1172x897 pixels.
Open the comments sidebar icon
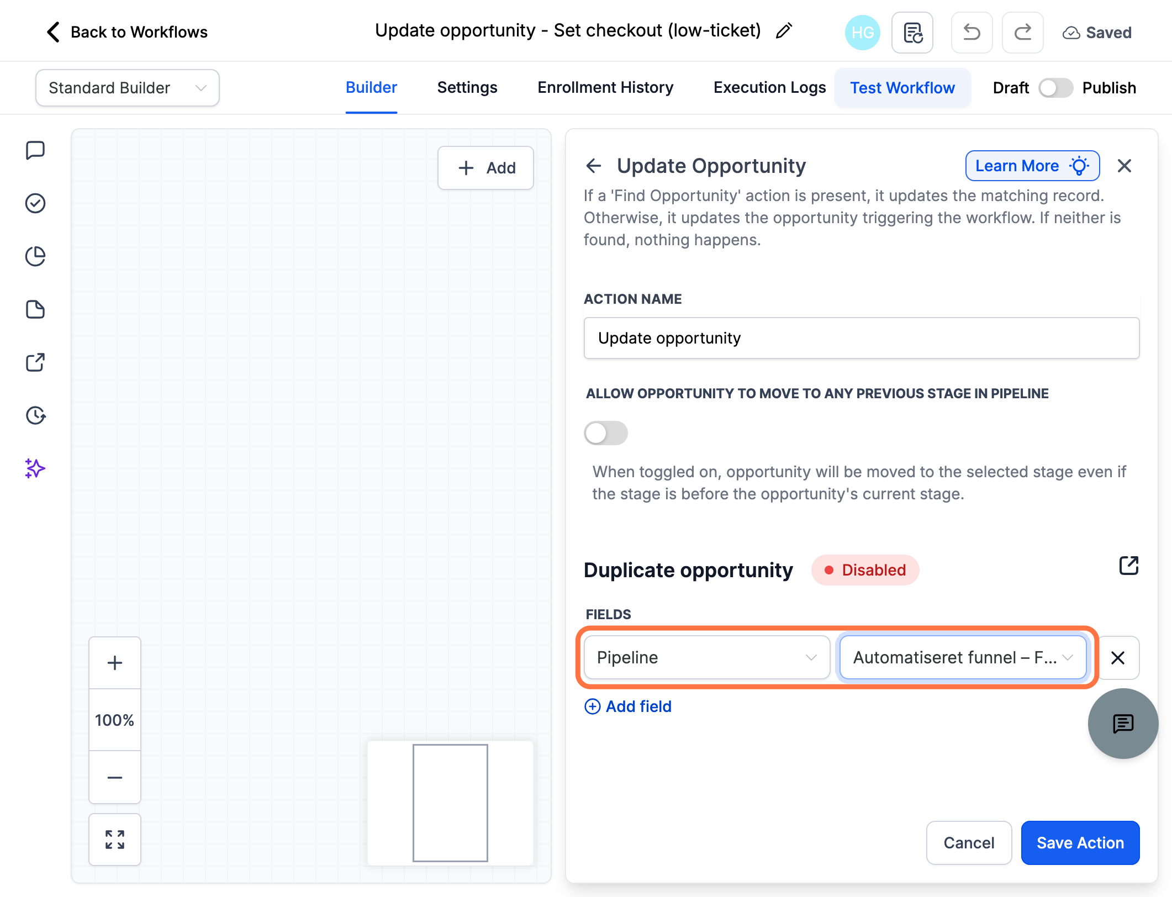click(x=35, y=150)
